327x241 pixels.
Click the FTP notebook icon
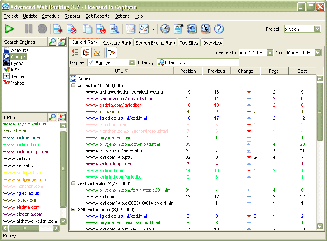pos(205,29)
